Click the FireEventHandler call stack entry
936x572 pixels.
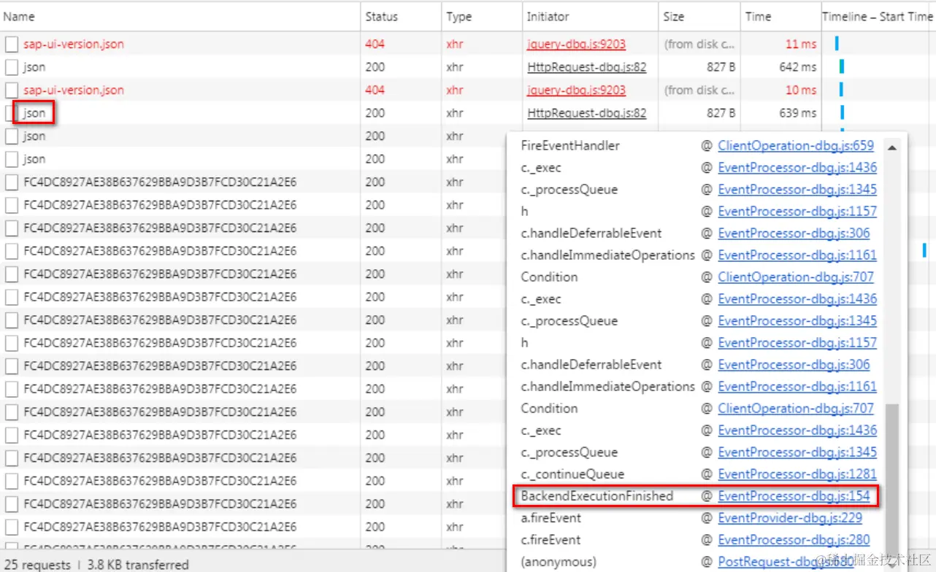tap(570, 145)
